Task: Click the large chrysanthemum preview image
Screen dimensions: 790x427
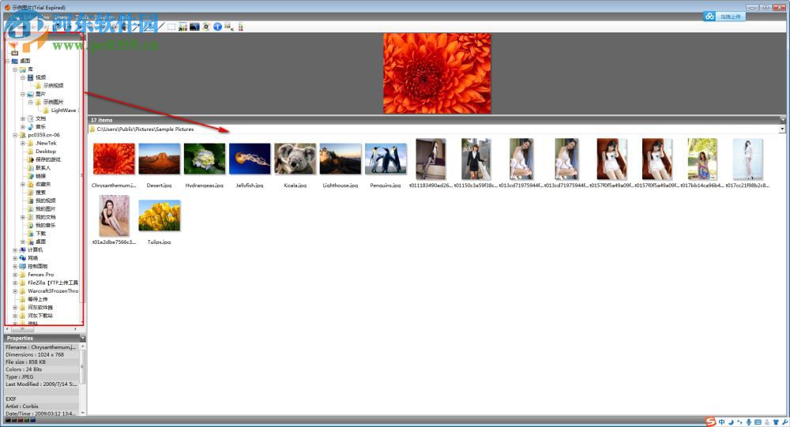Action: tap(437, 73)
